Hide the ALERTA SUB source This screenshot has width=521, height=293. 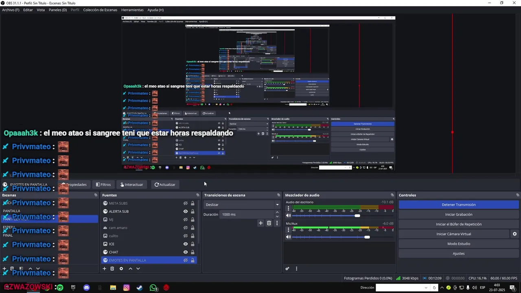pyautogui.click(x=186, y=212)
